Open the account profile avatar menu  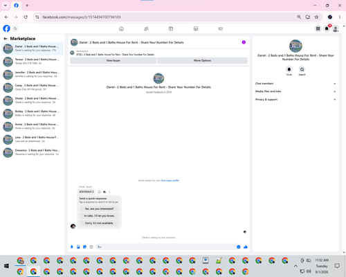coord(336,28)
